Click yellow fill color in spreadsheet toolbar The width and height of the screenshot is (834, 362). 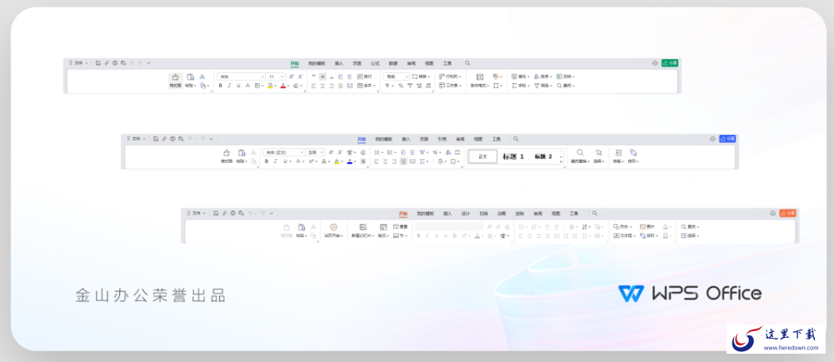[x=270, y=86]
